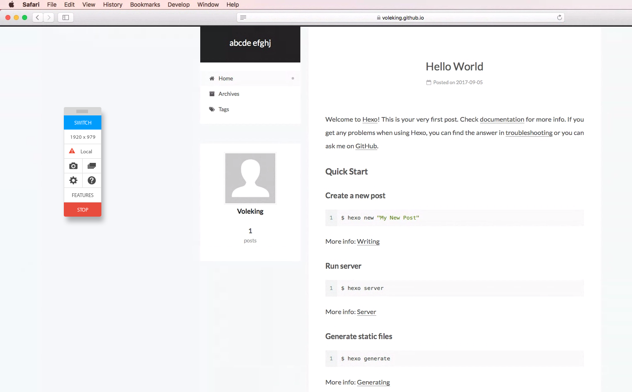Open the Develop menu
Image resolution: width=632 pixels, height=392 pixels.
179,5
